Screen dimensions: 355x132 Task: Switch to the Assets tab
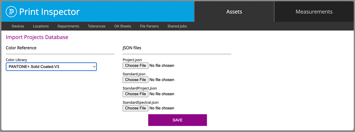[x=234, y=12]
